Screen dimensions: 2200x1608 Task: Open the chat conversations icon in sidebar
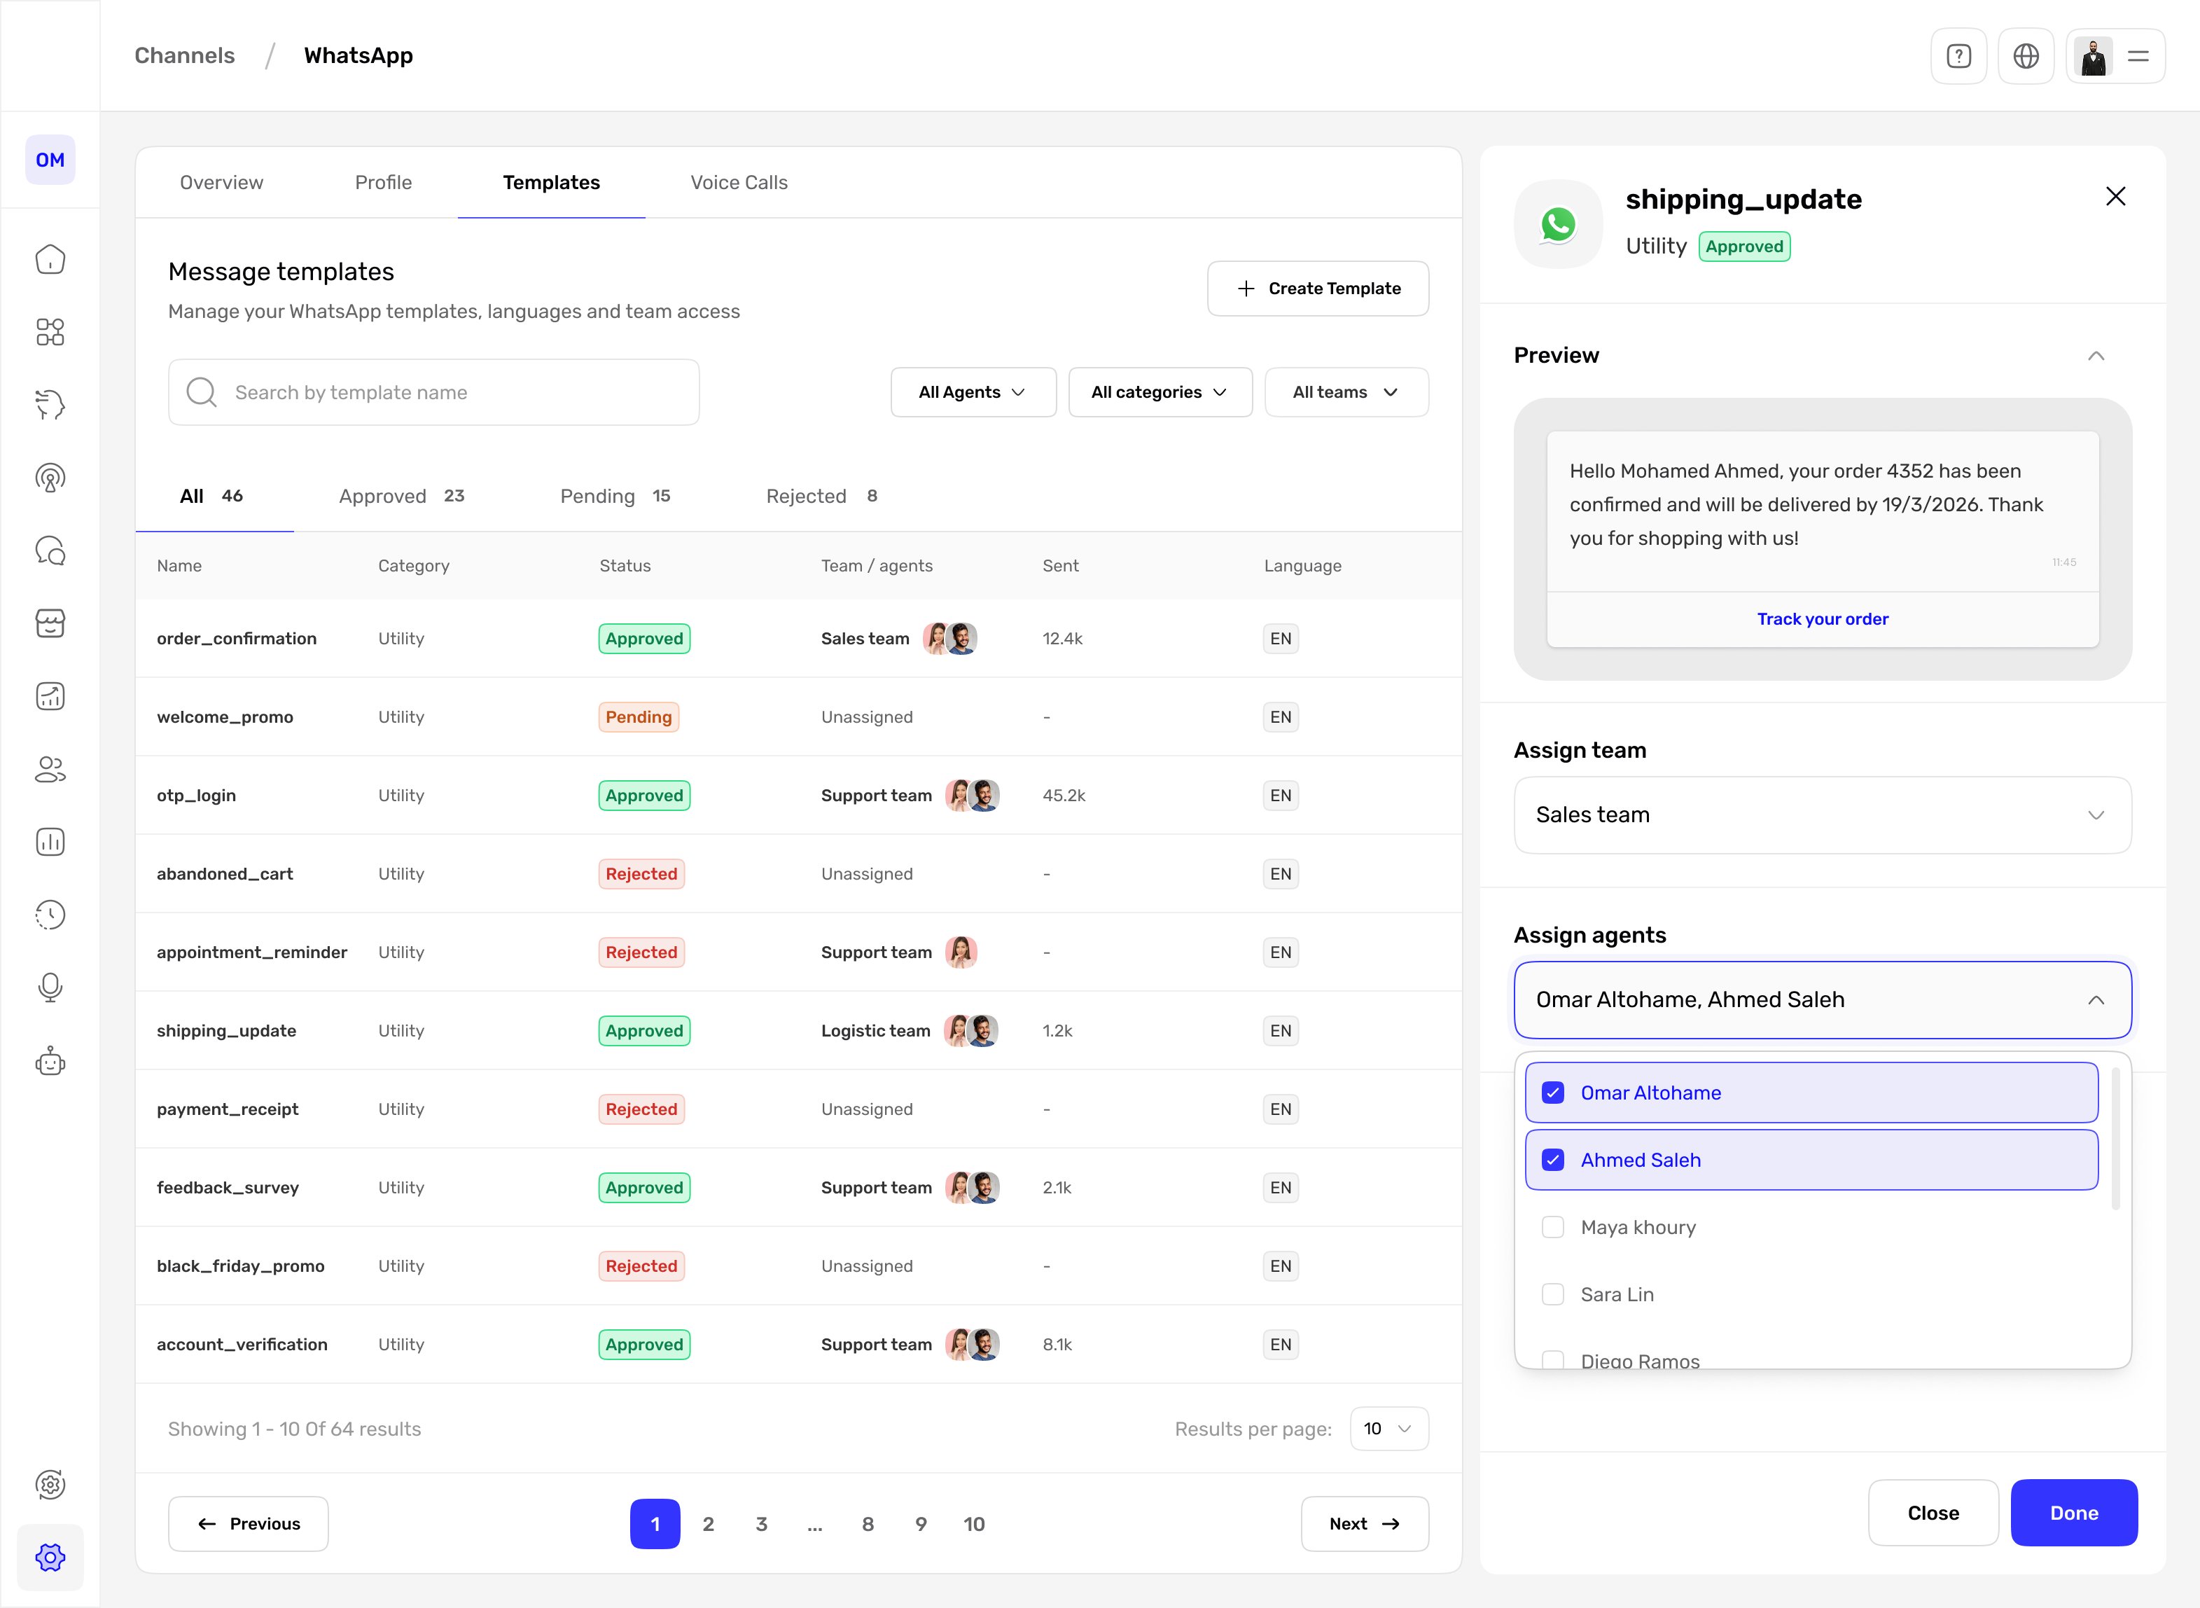pos(50,550)
